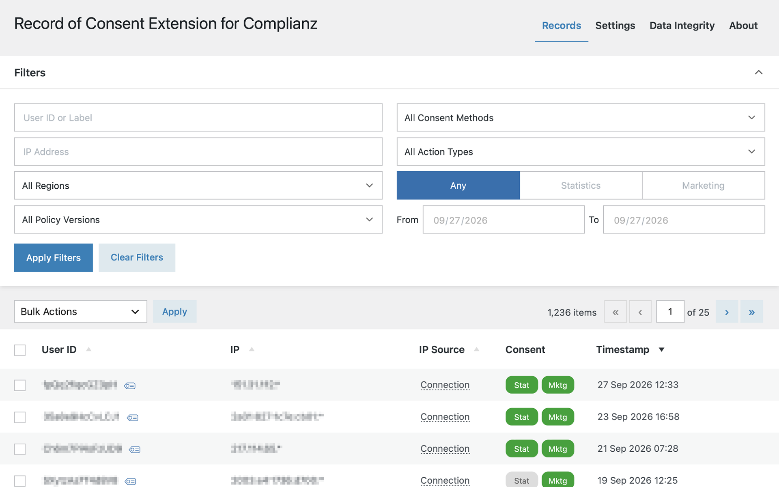Select the Marketing consent toggle
Viewport: 779px width, 487px height.
[x=703, y=185]
